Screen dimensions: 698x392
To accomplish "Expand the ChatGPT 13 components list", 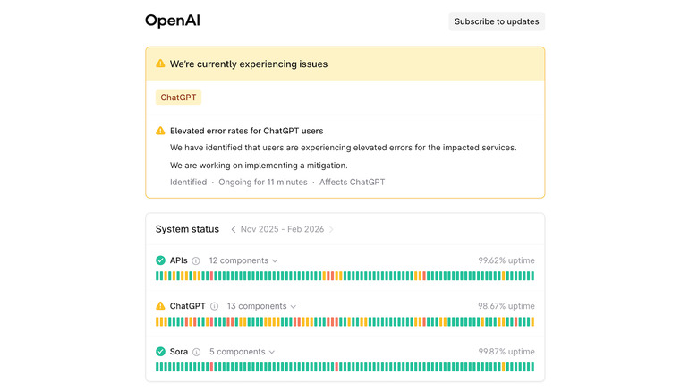I will pyautogui.click(x=261, y=306).
